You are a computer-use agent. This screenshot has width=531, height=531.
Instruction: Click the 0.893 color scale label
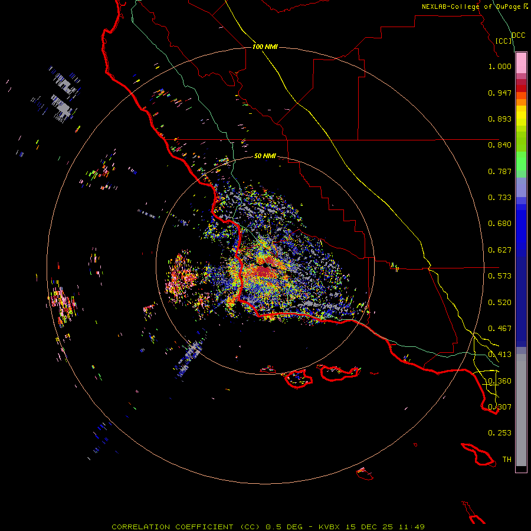pos(500,119)
